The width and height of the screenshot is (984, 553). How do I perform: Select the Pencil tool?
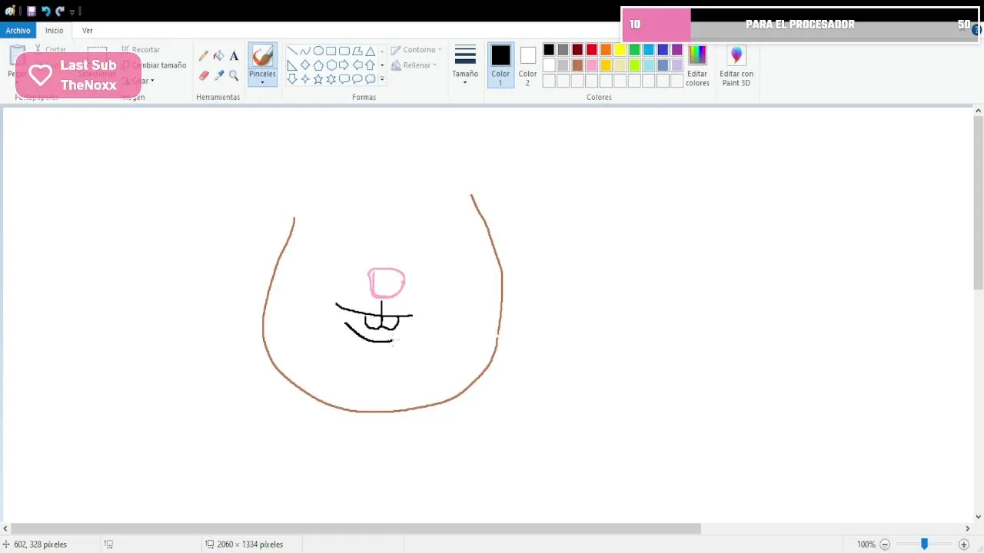tap(204, 56)
